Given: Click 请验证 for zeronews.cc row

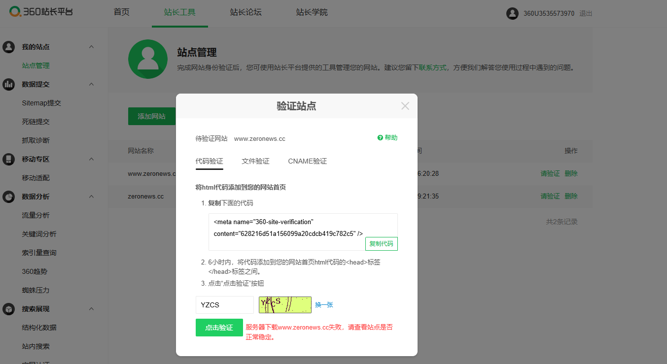Looking at the screenshot, I should tap(550, 196).
